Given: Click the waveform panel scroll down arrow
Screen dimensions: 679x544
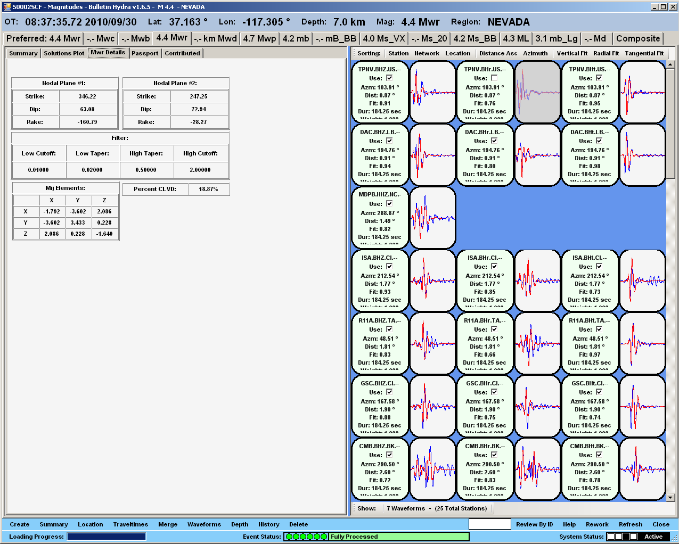Looking at the screenshot, I should tap(670, 498).
